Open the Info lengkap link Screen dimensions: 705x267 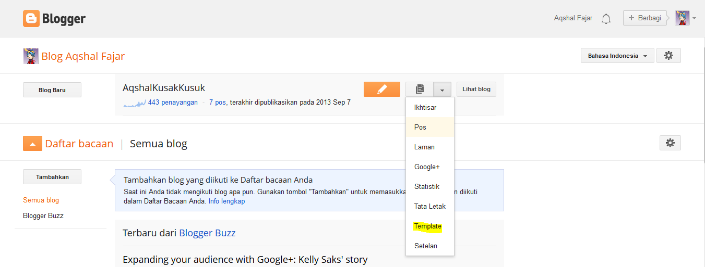(x=226, y=201)
